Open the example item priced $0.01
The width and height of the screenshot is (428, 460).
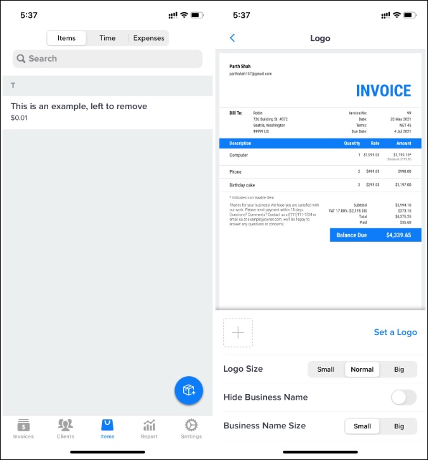click(107, 112)
